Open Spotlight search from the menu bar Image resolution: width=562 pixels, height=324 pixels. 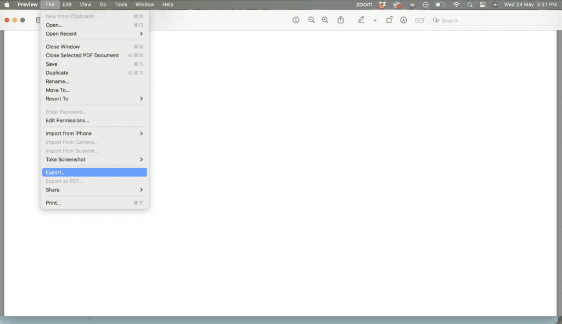pos(470,4)
